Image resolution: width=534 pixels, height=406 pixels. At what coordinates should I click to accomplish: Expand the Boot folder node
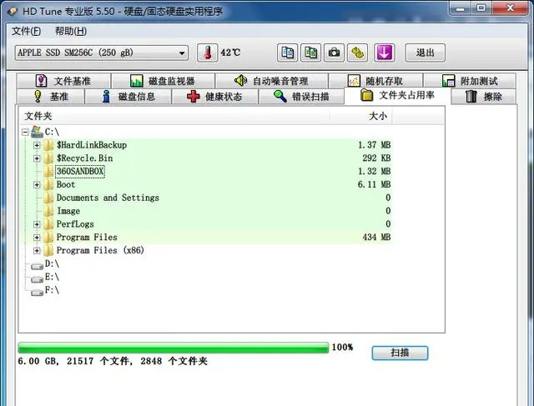37,185
